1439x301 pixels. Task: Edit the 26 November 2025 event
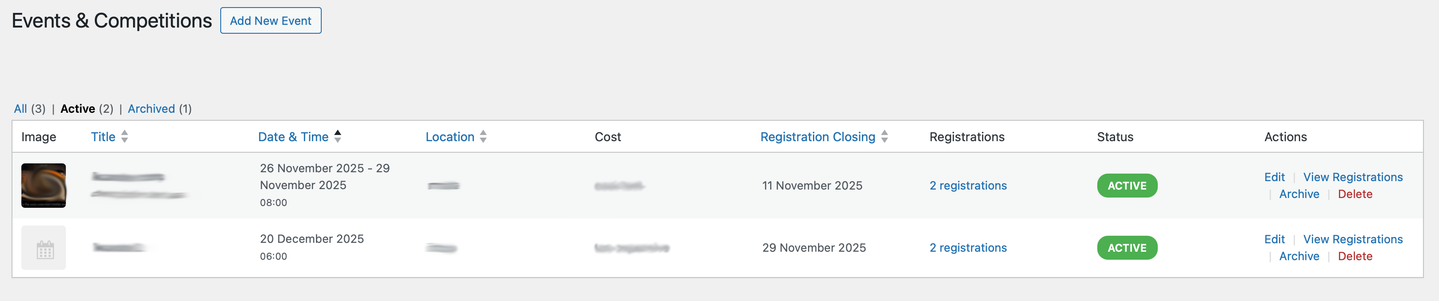click(x=1274, y=177)
